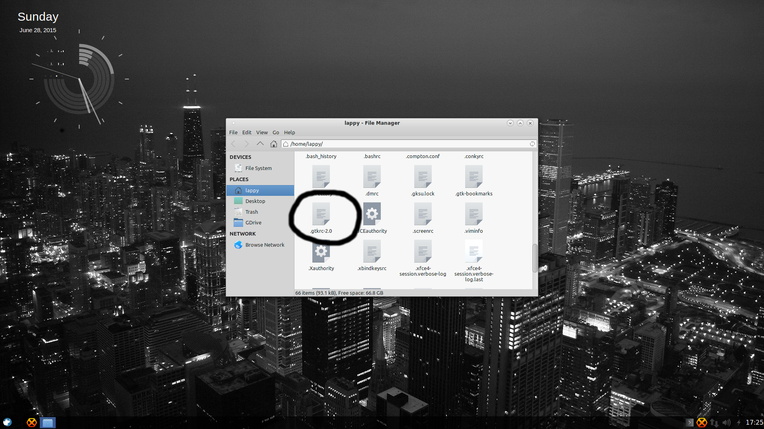Select the .conkyrc file name
The image size is (764, 429).
474,156
